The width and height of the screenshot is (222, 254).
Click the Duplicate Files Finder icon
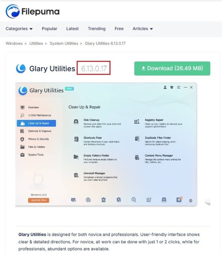(x=137, y=139)
